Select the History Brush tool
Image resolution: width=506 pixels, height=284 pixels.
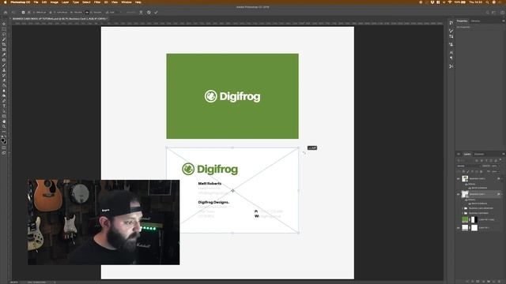pyautogui.click(x=4, y=76)
